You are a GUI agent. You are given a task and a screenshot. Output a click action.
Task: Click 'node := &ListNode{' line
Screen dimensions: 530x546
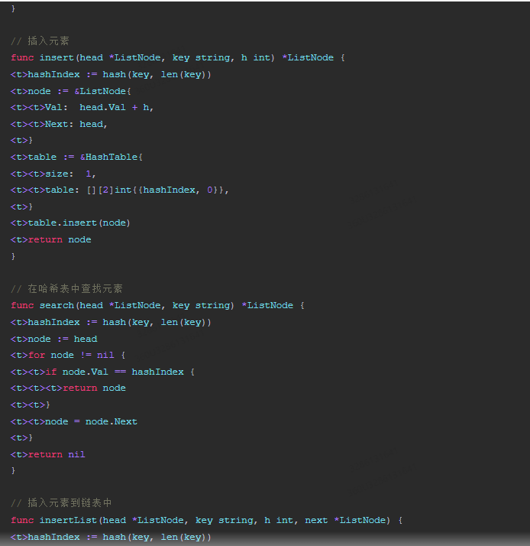pos(71,91)
